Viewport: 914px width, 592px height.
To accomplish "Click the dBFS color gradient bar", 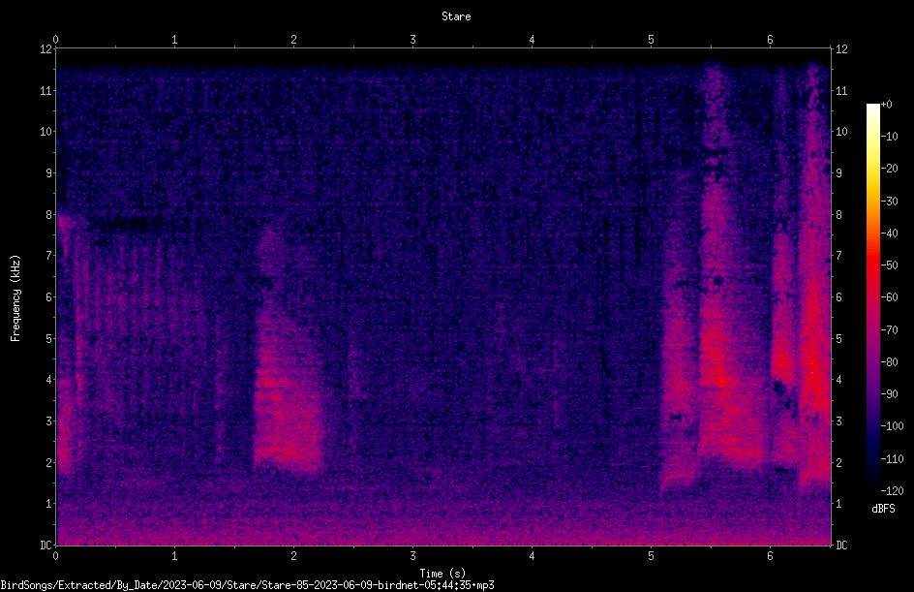I will [x=872, y=297].
